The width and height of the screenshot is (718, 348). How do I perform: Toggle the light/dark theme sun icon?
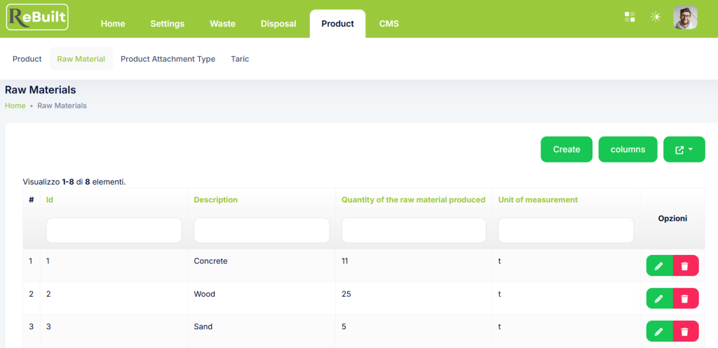(x=656, y=17)
